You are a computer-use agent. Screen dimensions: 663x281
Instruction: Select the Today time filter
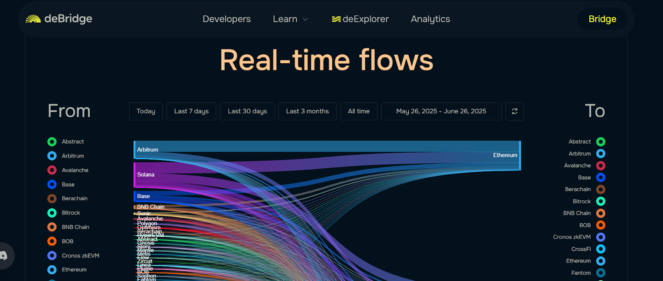point(146,111)
